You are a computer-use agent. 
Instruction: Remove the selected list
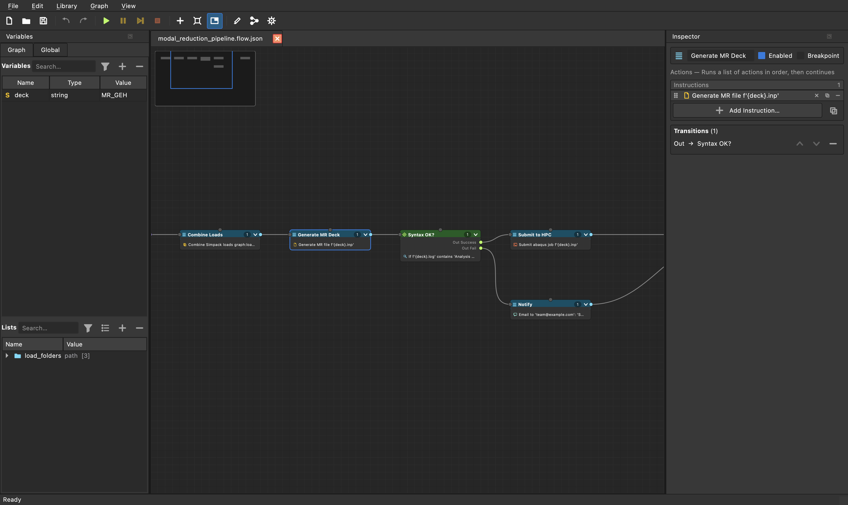(140, 328)
